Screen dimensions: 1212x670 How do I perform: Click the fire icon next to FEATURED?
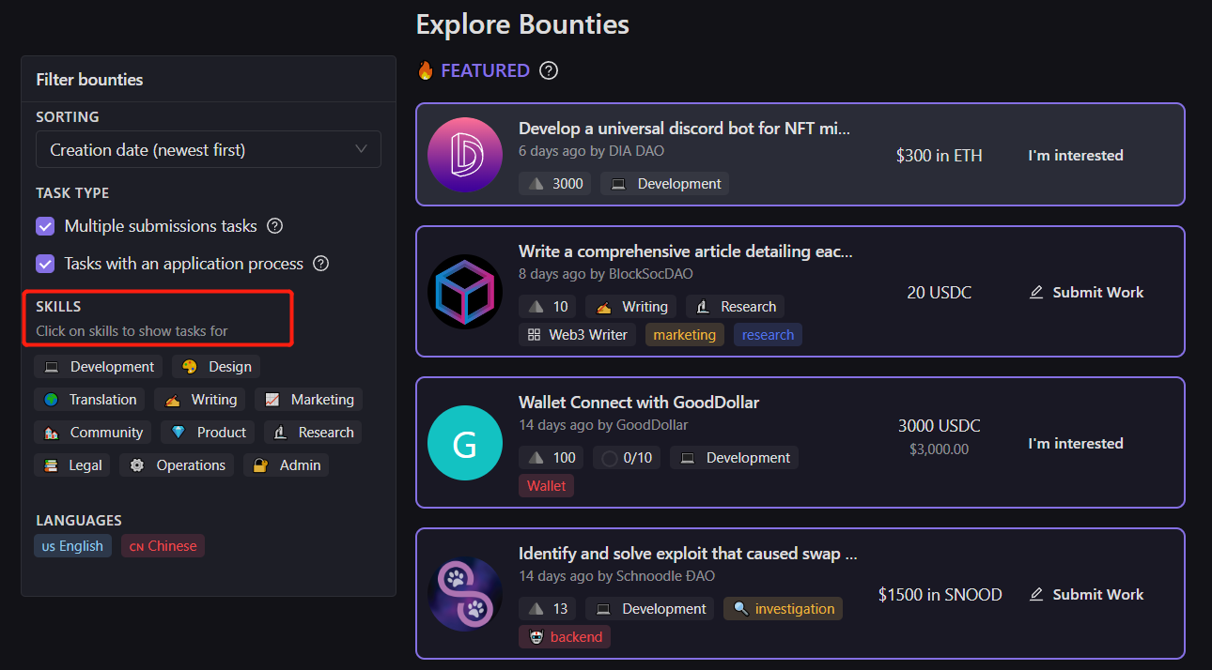click(x=426, y=70)
